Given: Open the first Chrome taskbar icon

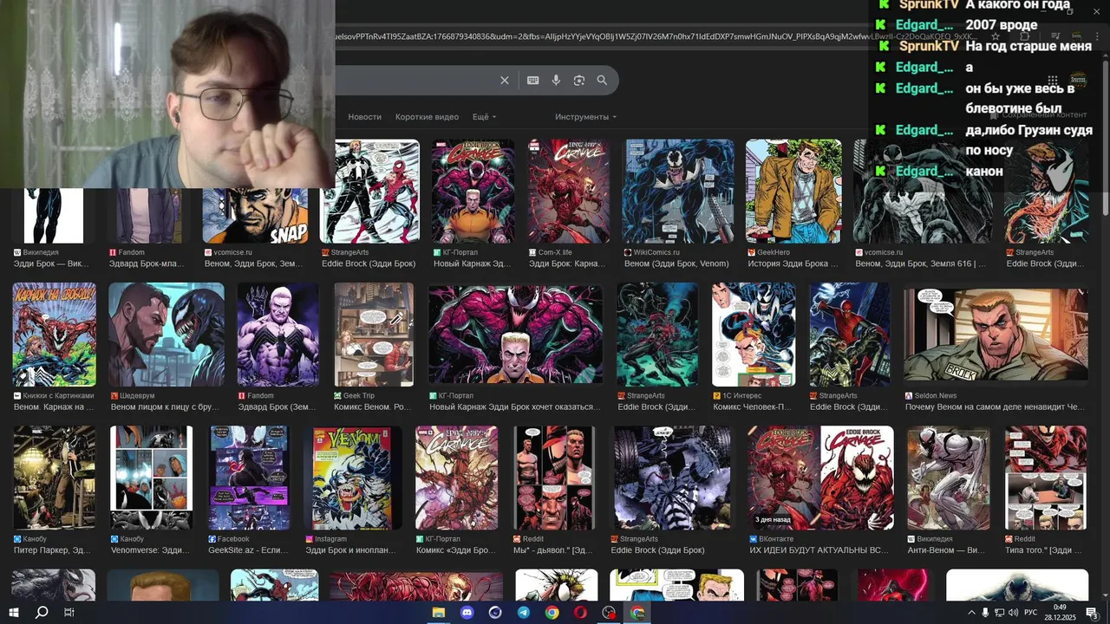Looking at the screenshot, I should (x=552, y=613).
